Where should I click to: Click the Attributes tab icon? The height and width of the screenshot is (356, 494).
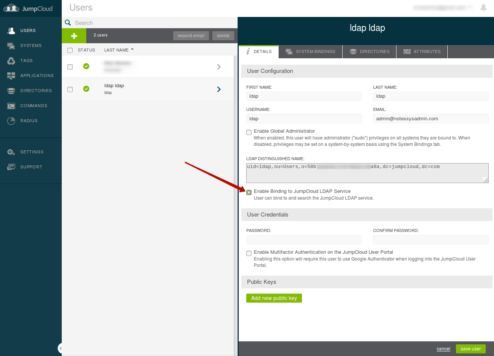(407, 52)
